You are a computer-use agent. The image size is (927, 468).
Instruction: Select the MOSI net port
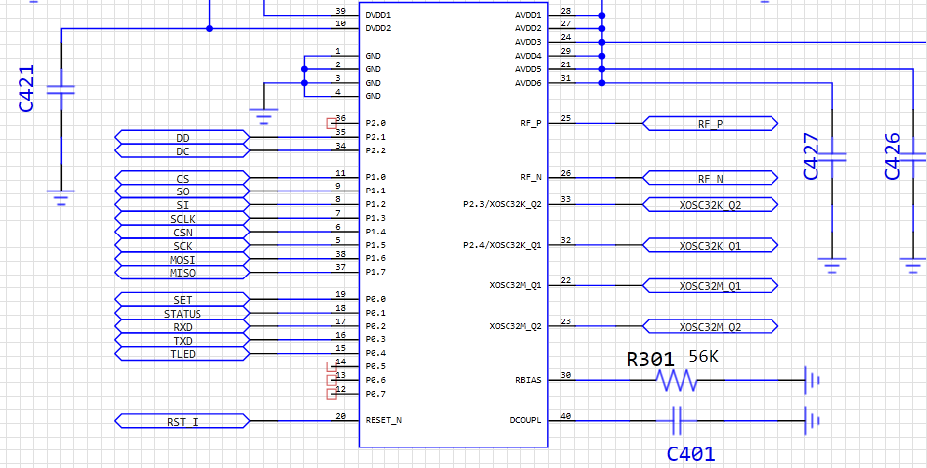click(x=183, y=259)
